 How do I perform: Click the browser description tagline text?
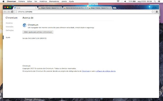61,28
